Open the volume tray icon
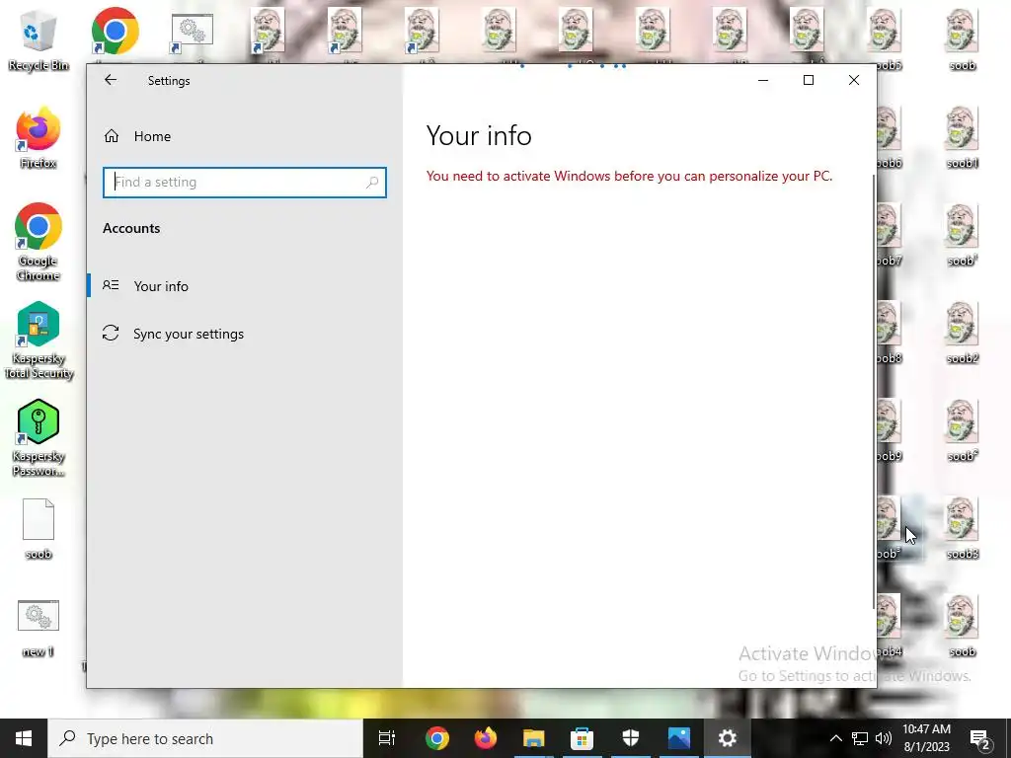This screenshot has height=758, width=1011. (884, 738)
